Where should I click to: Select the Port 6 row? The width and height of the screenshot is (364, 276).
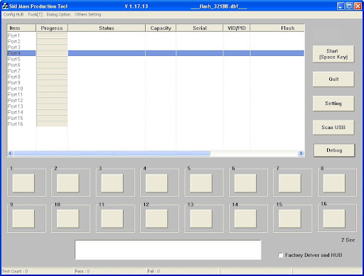[x=156, y=65]
